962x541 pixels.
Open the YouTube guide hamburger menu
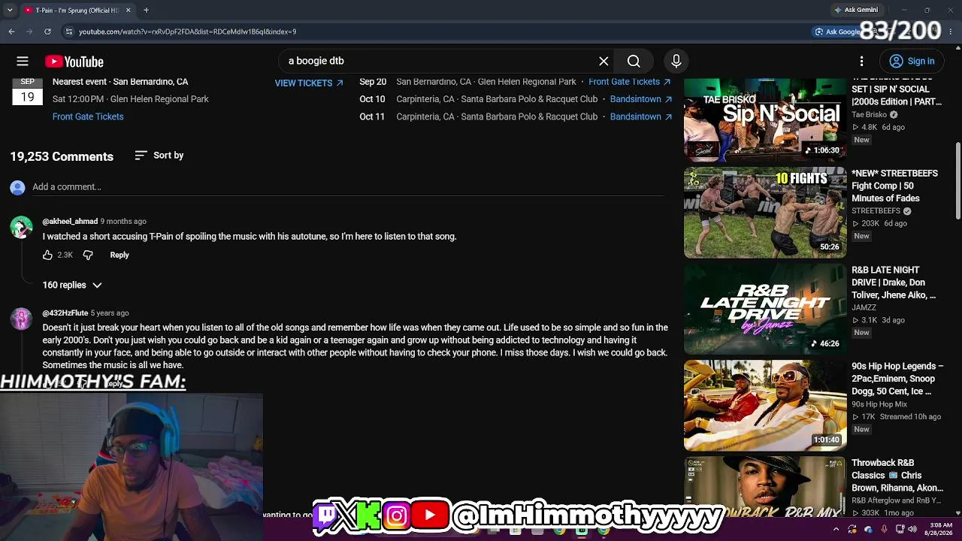(23, 62)
